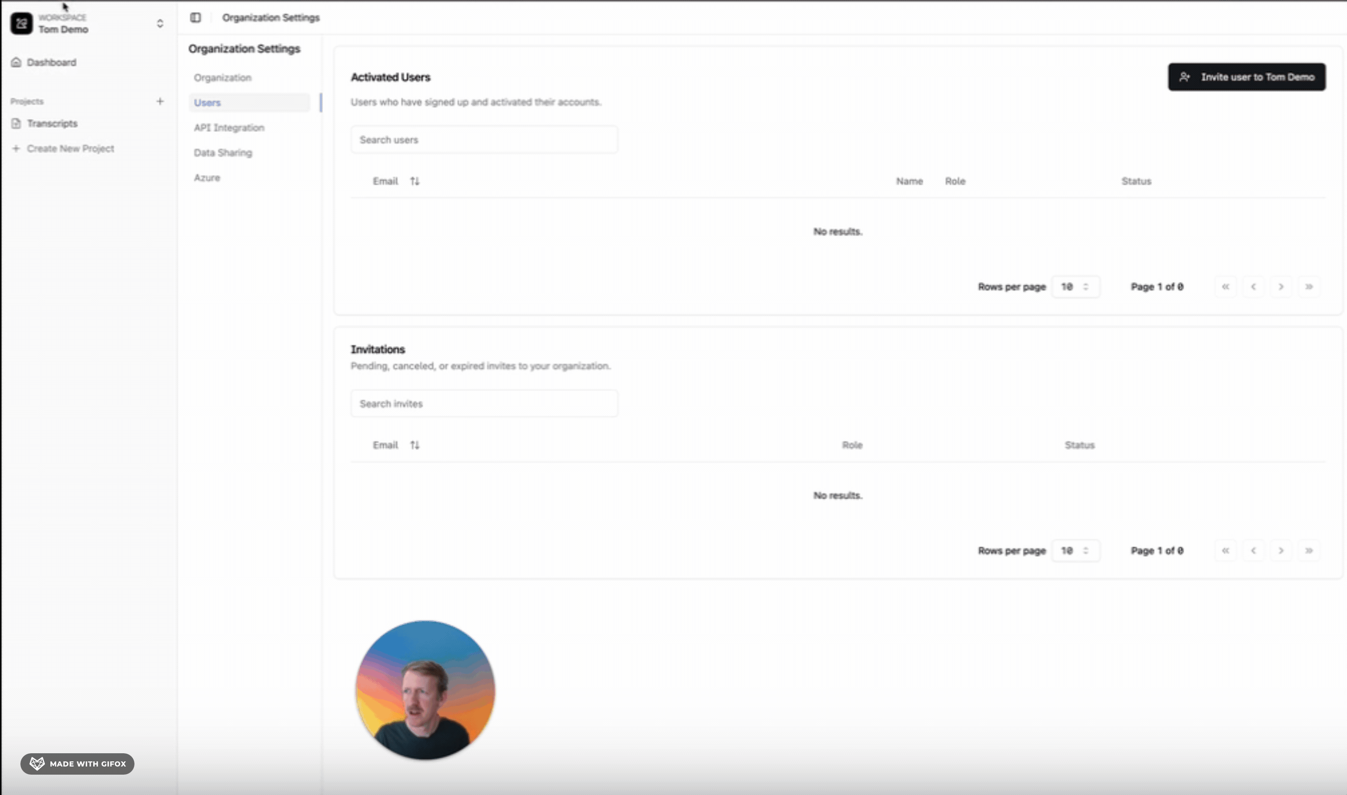Toggle Email sorting in Invitations table

point(415,445)
